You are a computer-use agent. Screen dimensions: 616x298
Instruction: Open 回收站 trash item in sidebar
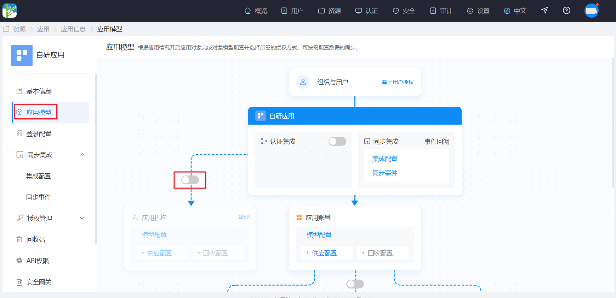(35, 239)
